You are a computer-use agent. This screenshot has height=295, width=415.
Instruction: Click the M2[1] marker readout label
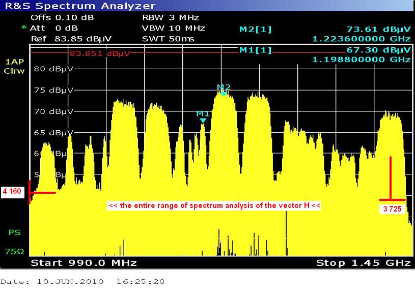[x=255, y=29]
